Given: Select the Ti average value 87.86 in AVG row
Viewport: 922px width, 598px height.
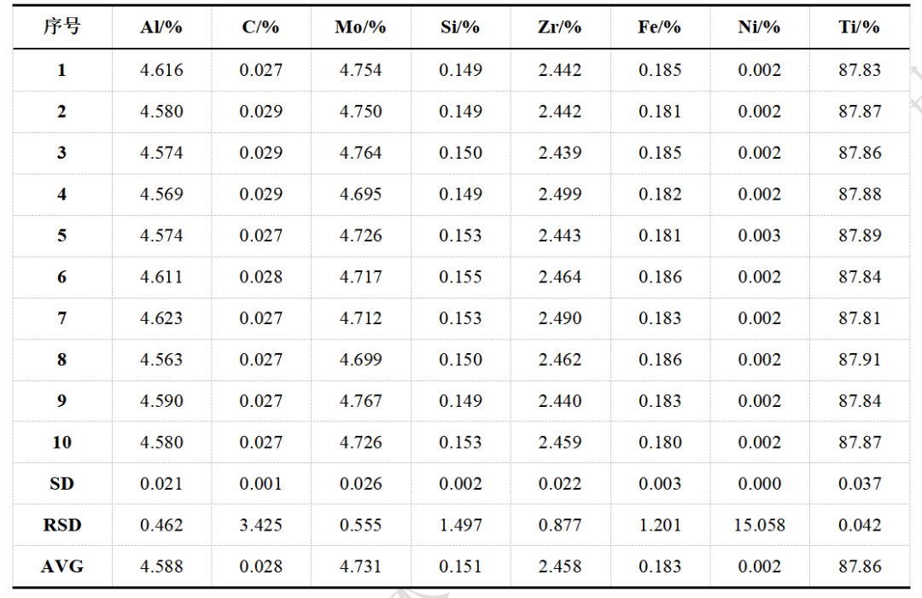Looking at the screenshot, I should (859, 566).
